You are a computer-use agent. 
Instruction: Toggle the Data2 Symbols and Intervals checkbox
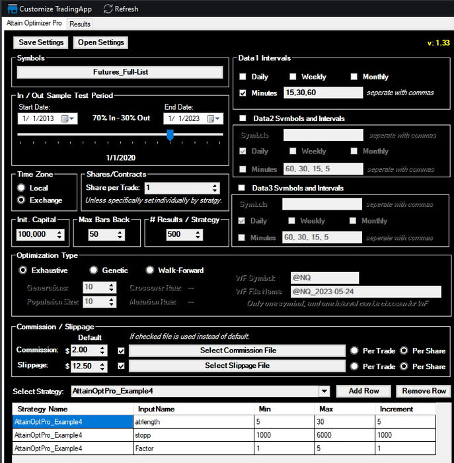tap(244, 119)
